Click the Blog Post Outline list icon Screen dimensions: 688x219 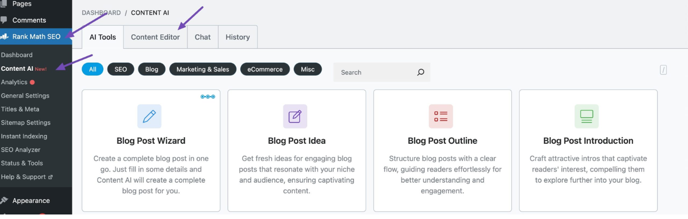tap(441, 117)
